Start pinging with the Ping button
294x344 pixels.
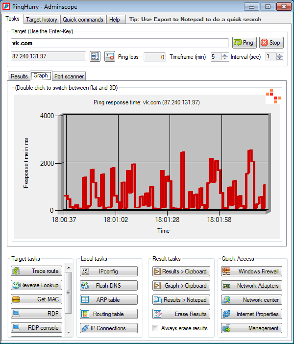tap(244, 43)
